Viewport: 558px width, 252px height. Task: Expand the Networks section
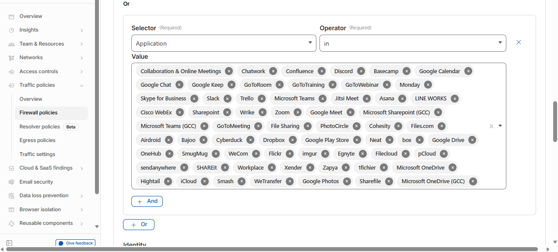click(82, 58)
